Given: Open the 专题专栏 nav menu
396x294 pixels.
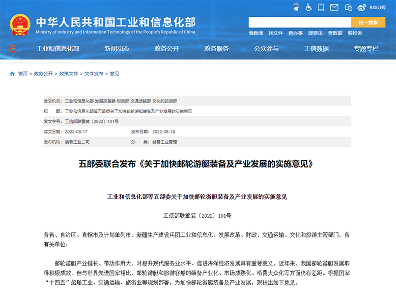Looking at the screenshot, I should click(366, 48).
